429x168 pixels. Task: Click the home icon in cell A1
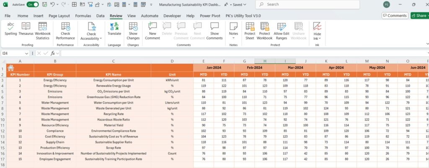tap(10, 68)
